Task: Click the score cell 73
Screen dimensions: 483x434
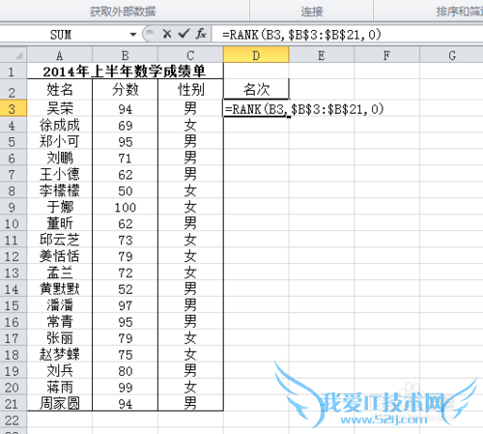Action: pos(126,240)
